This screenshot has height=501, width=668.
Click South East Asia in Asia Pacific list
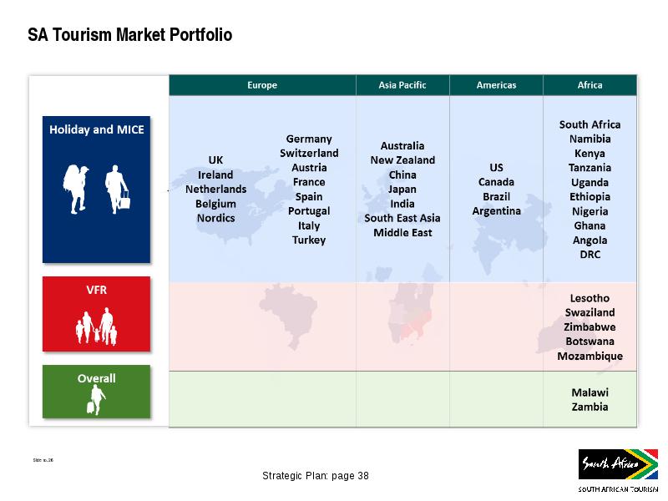point(402,218)
